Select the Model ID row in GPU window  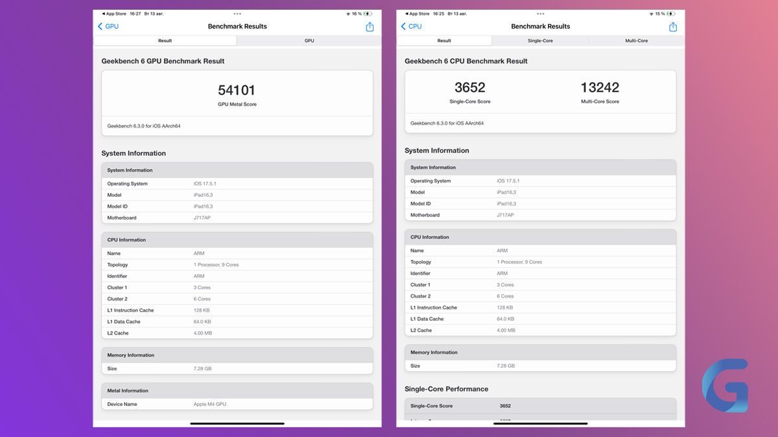click(x=237, y=207)
